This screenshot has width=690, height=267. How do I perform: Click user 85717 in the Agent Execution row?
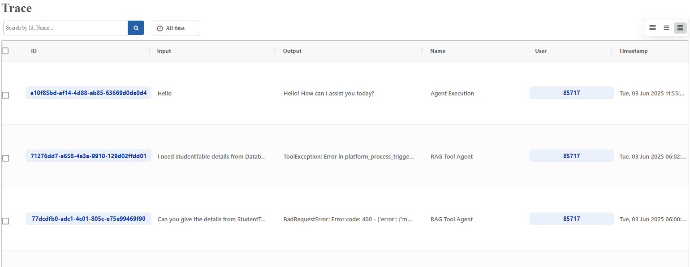pyautogui.click(x=572, y=93)
